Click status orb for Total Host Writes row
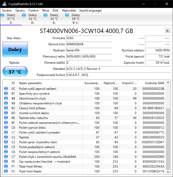 click(x=6, y=167)
